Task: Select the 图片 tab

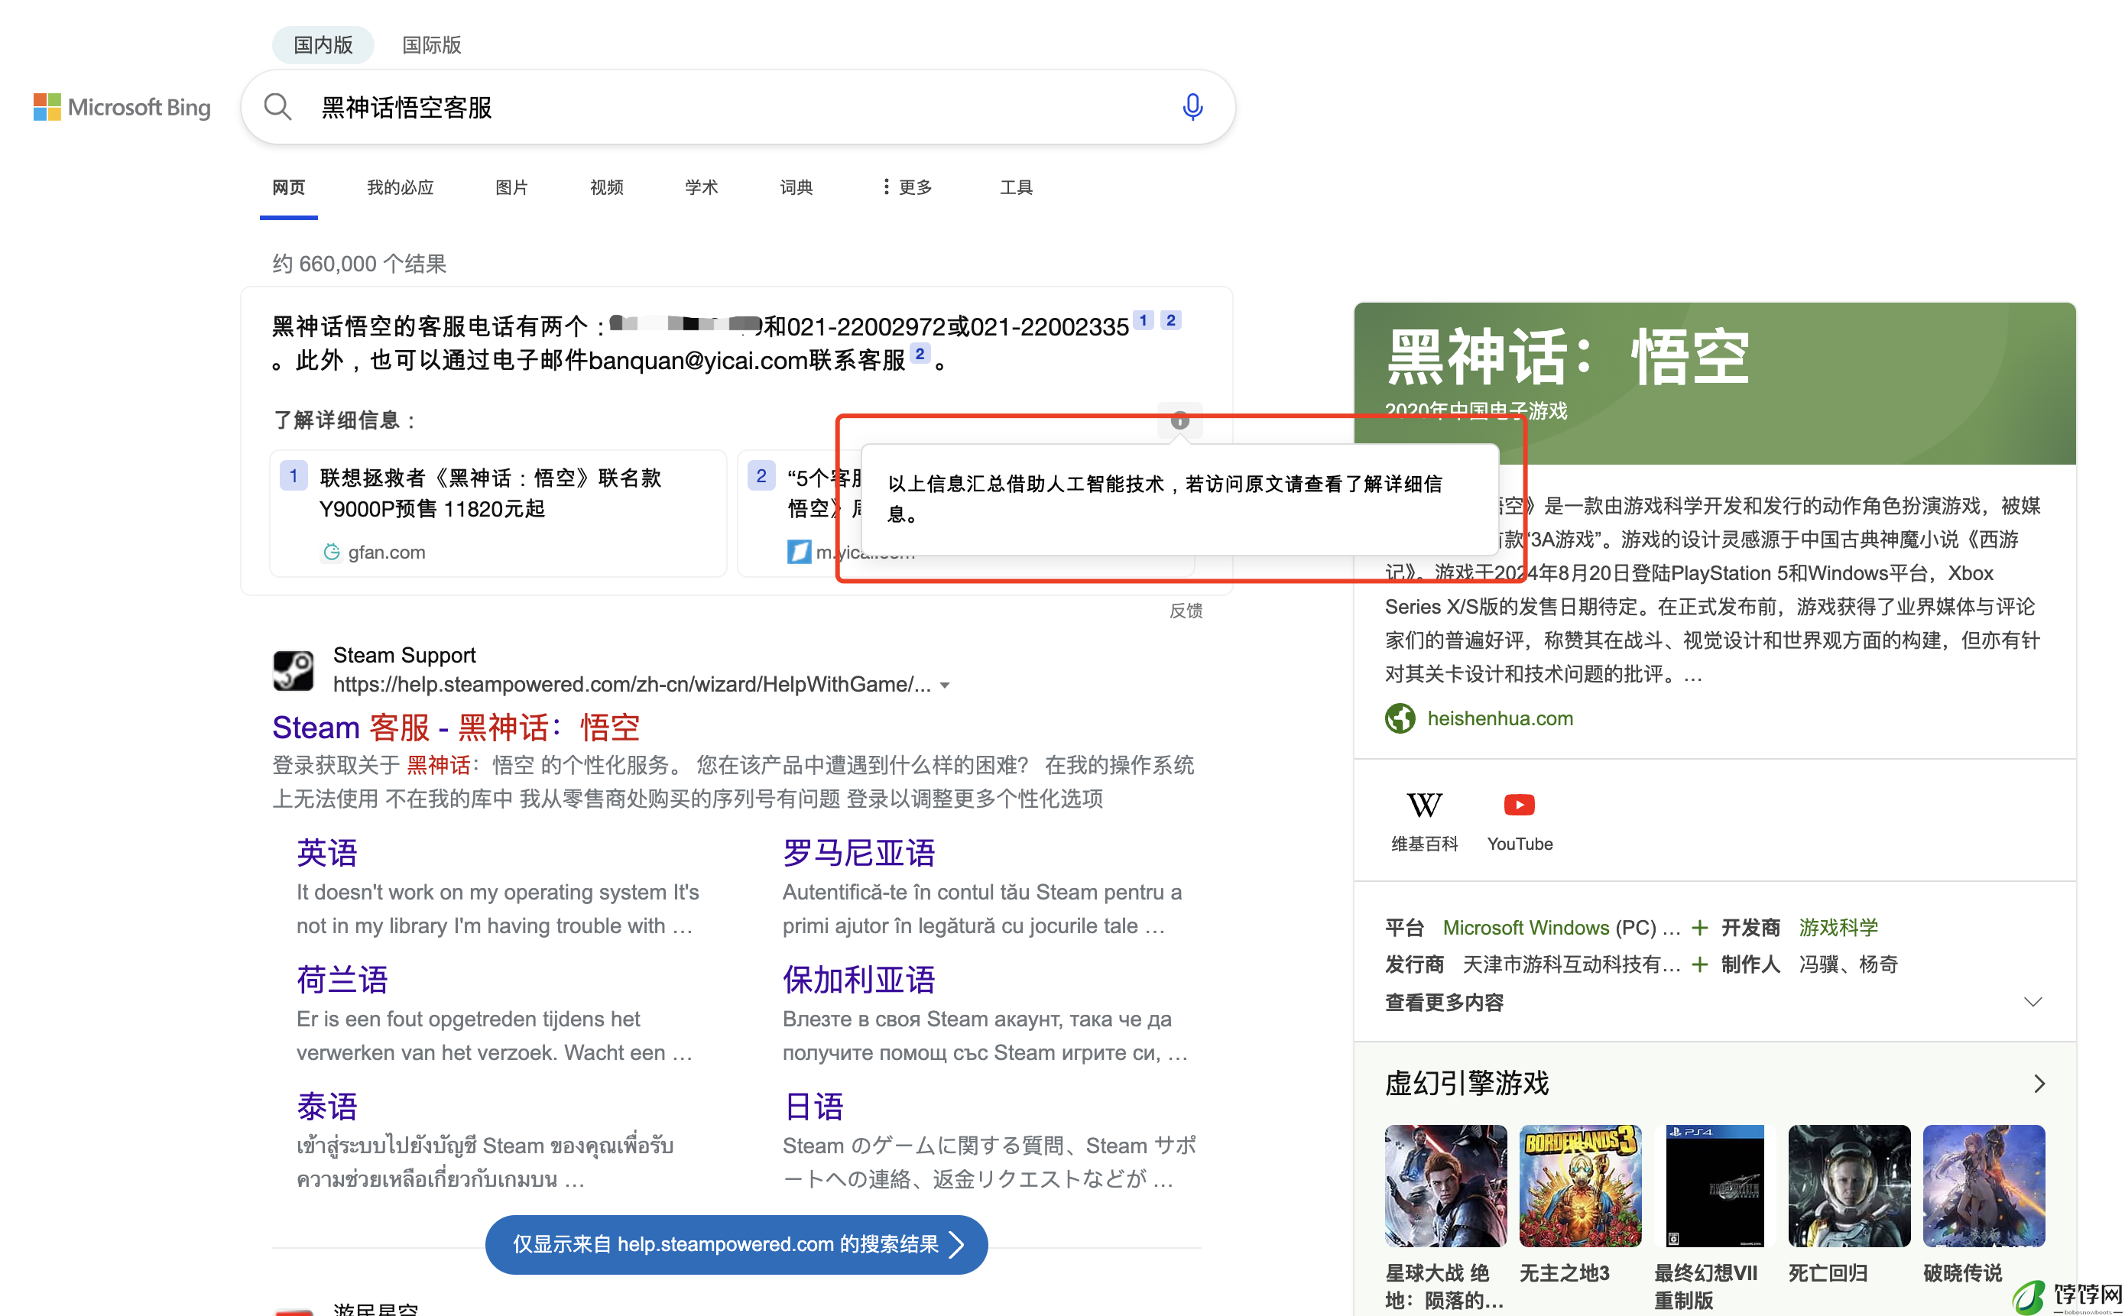Action: coord(511,187)
